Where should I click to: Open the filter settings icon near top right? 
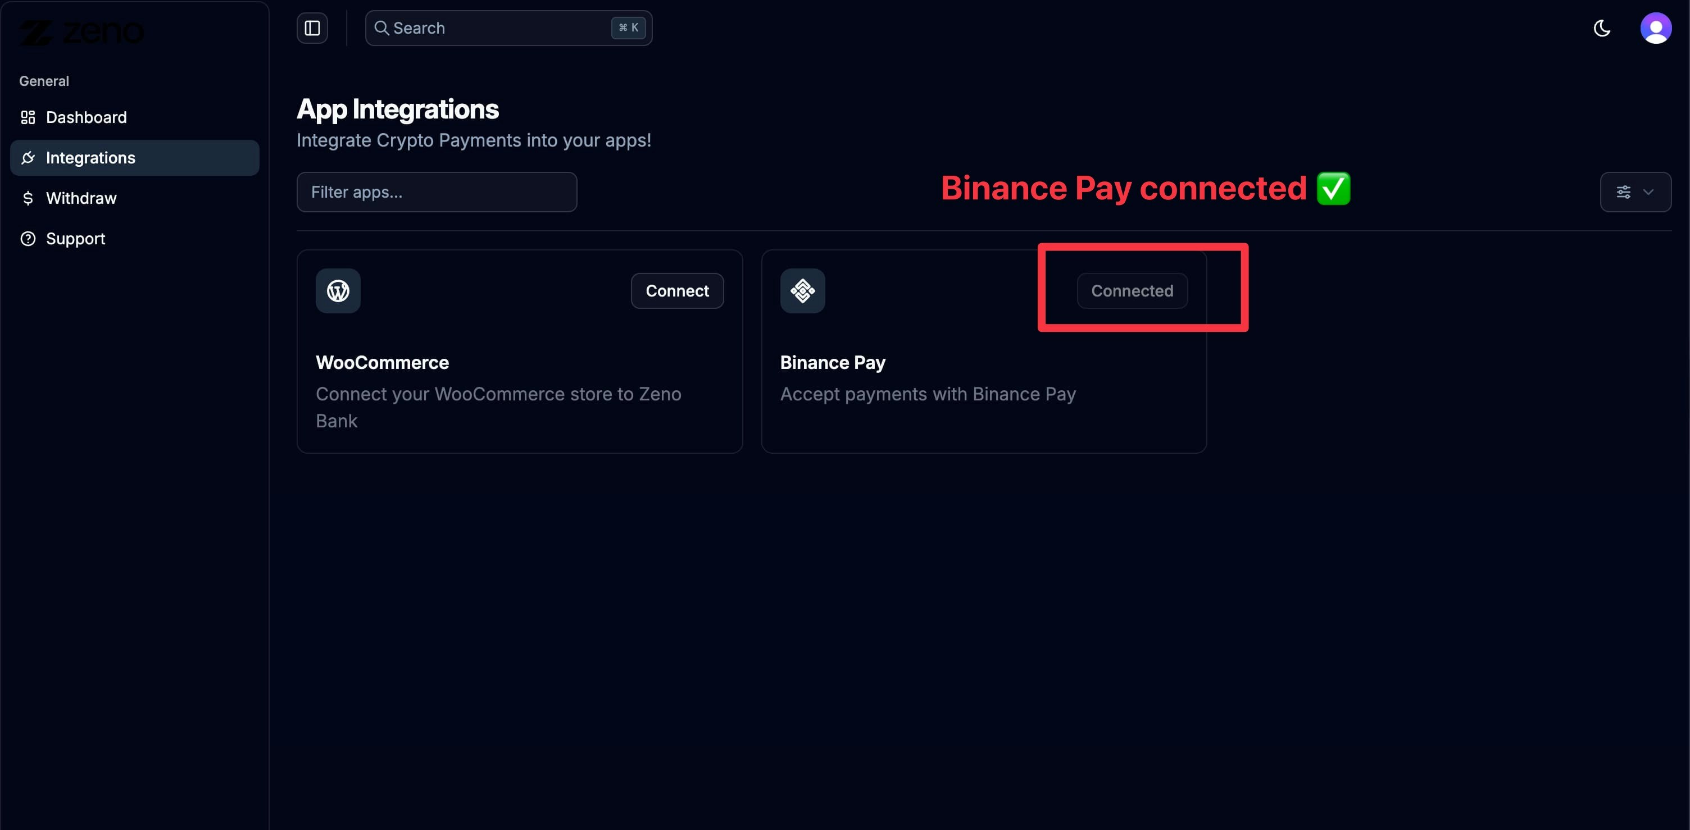(x=1624, y=192)
